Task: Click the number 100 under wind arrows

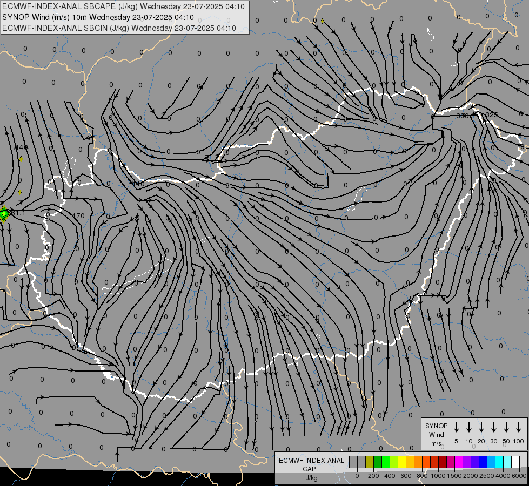Action: click(519, 441)
